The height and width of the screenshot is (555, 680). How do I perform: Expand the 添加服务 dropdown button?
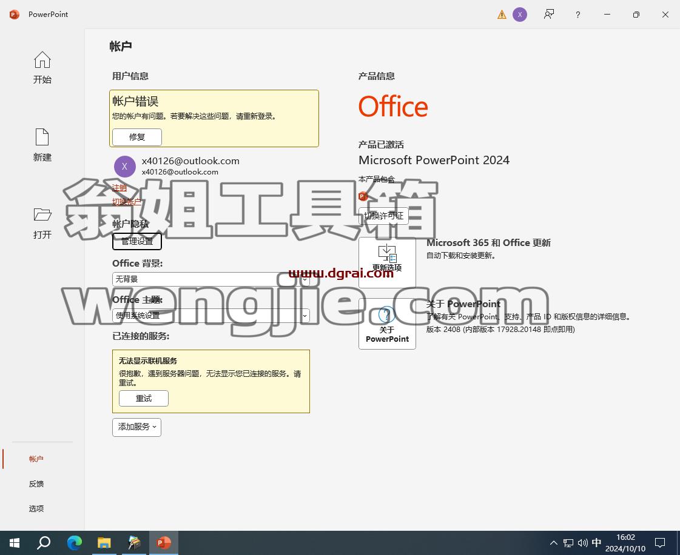pos(136,427)
